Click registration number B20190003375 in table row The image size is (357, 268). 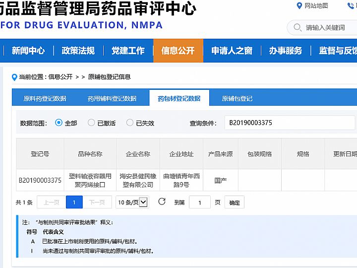40,180
